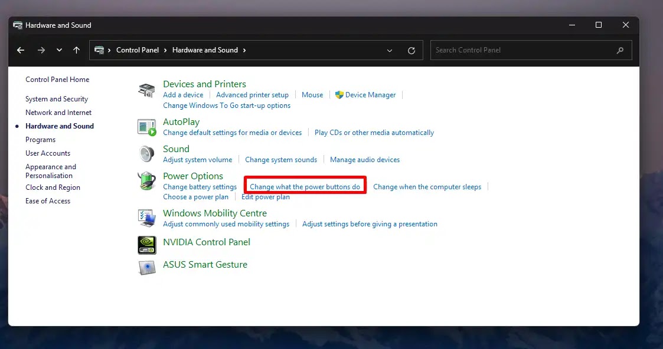Open Sound heading
The height and width of the screenshot is (349, 663).
point(177,149)
